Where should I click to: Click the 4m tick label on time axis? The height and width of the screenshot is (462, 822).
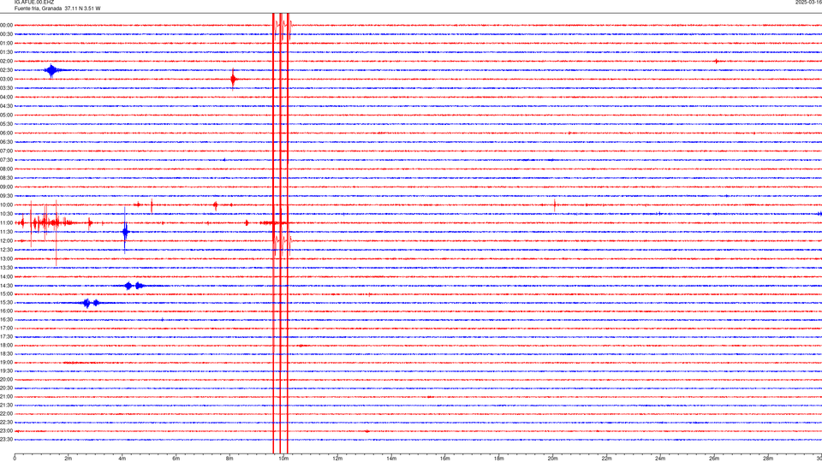(x=122, y=459)
